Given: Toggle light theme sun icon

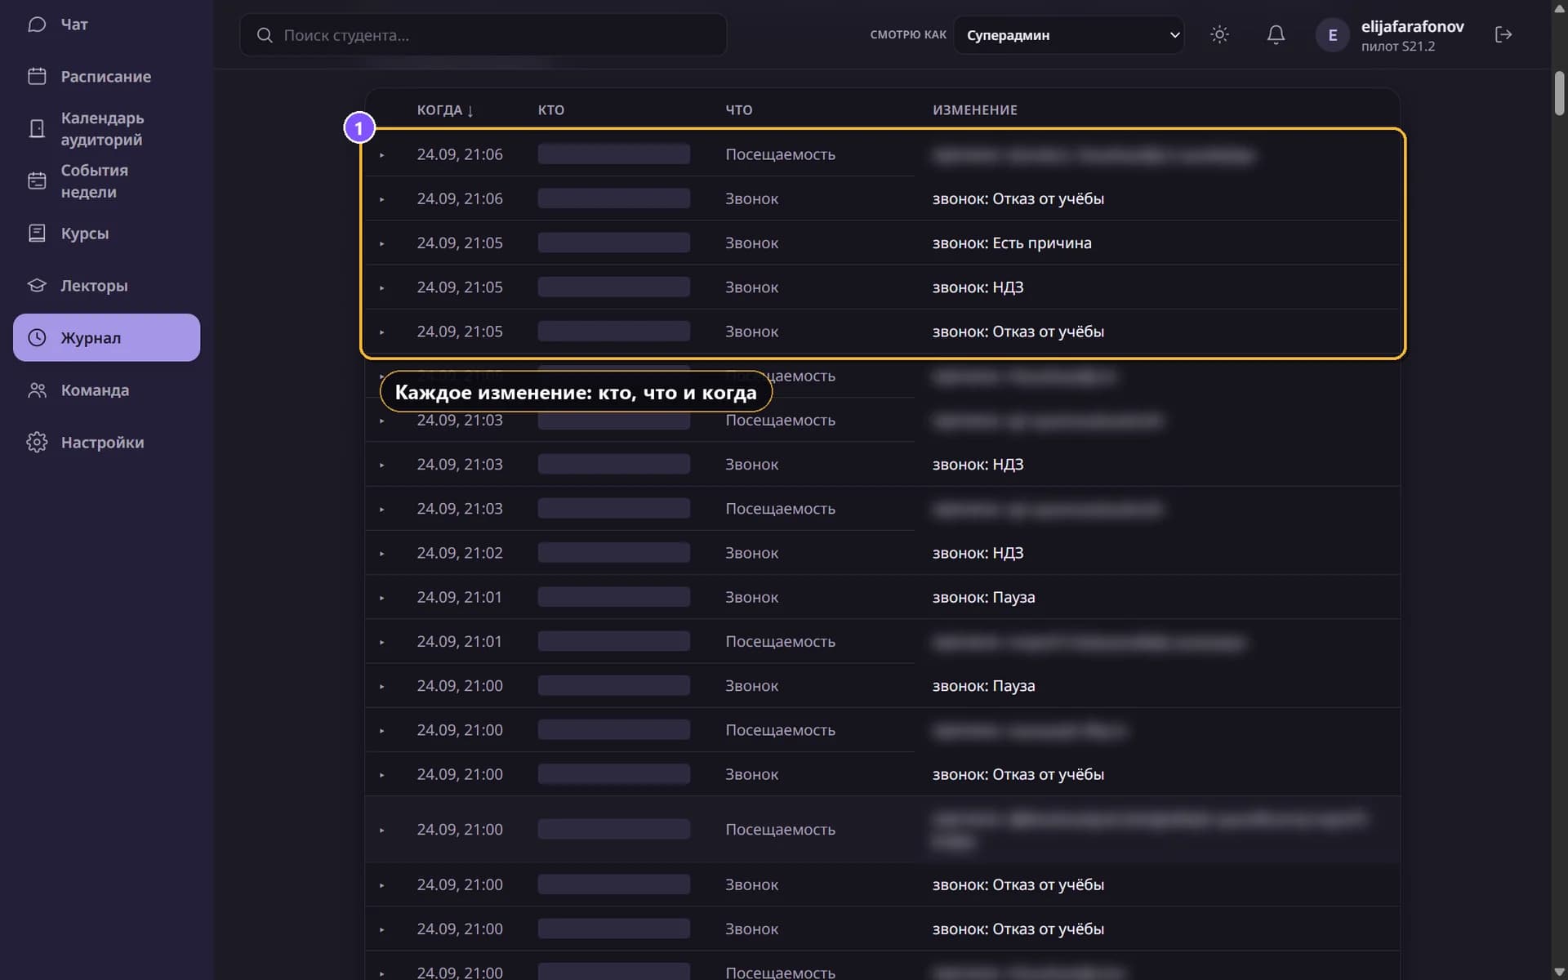Looking at the screenshot, I should [1219, 34].
